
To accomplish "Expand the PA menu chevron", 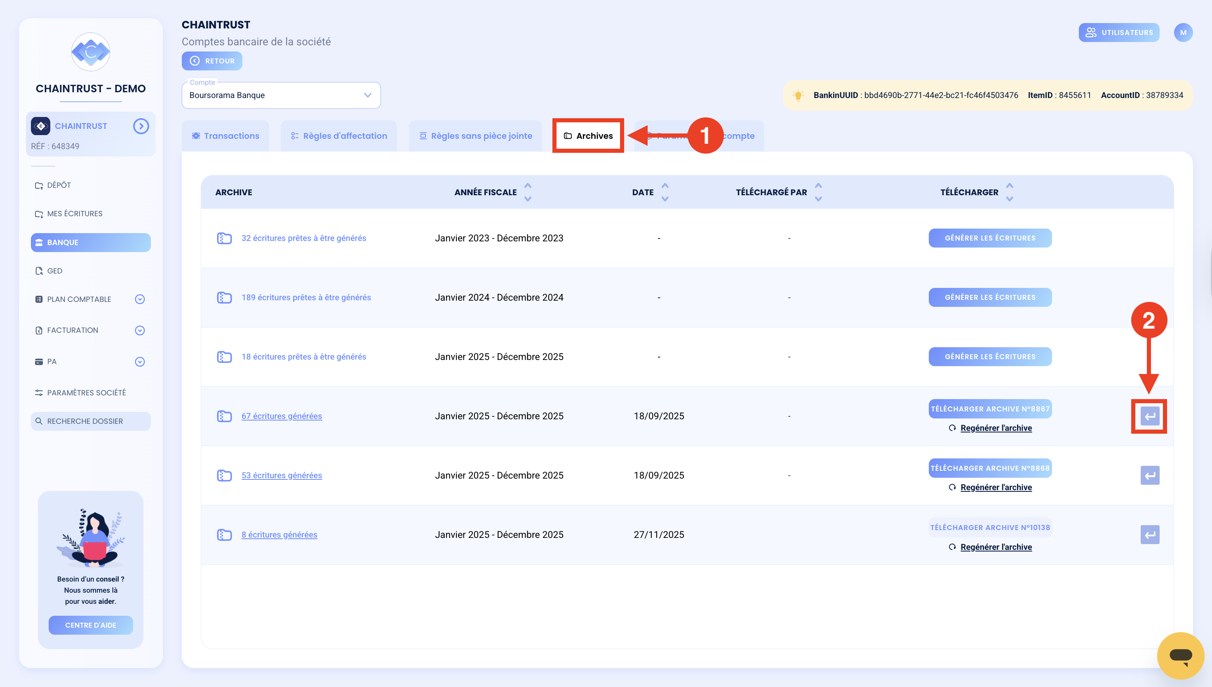I will pyautogui.click(x=140, y=362).
